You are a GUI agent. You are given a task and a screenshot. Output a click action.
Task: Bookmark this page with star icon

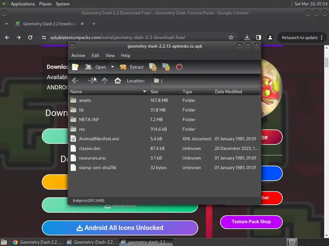pyautogui.click(x=231, y=37)
